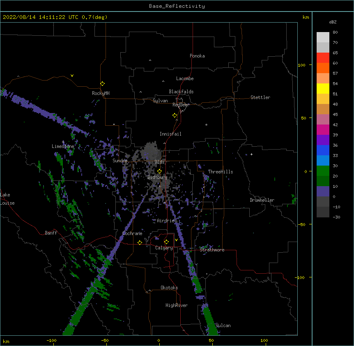
Task: Click the yellow diamond marker above the Calgary label
Action: click(x=166, y=242)
